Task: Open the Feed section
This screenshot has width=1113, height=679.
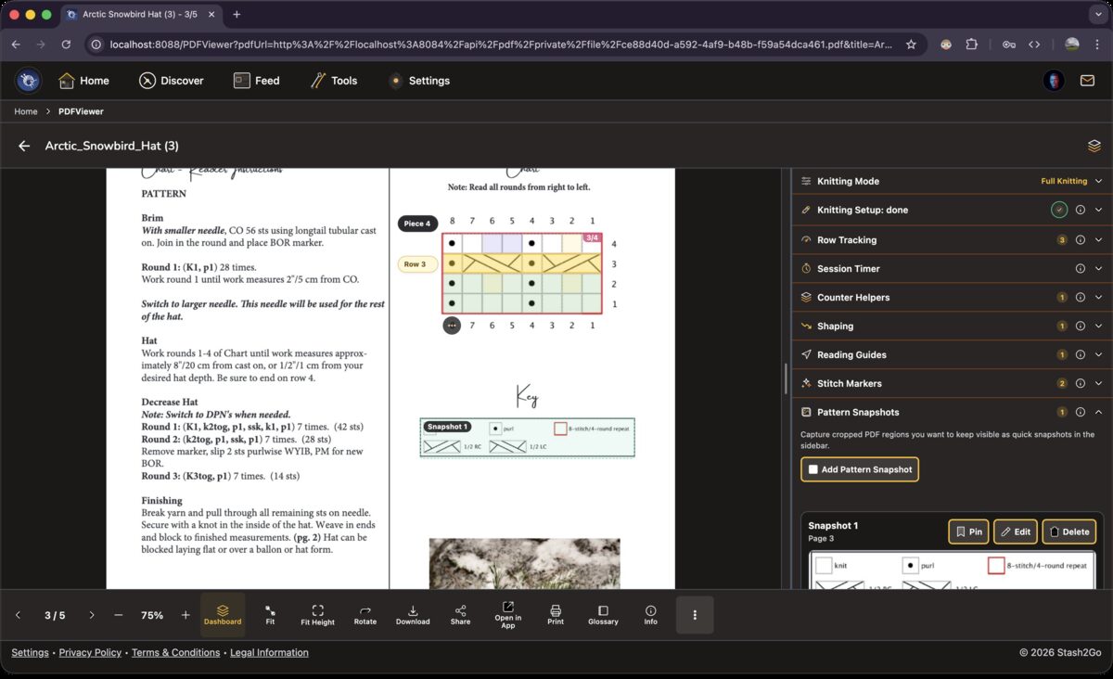Action: click(x=257, y=81)
